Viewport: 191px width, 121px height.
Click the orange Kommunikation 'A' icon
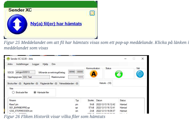point(94,74)
